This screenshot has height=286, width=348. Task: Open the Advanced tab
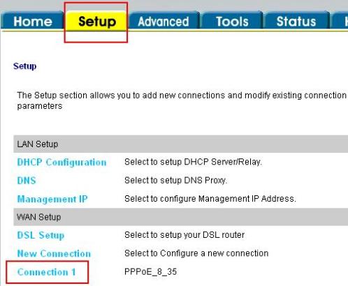(x=164, y=21)
